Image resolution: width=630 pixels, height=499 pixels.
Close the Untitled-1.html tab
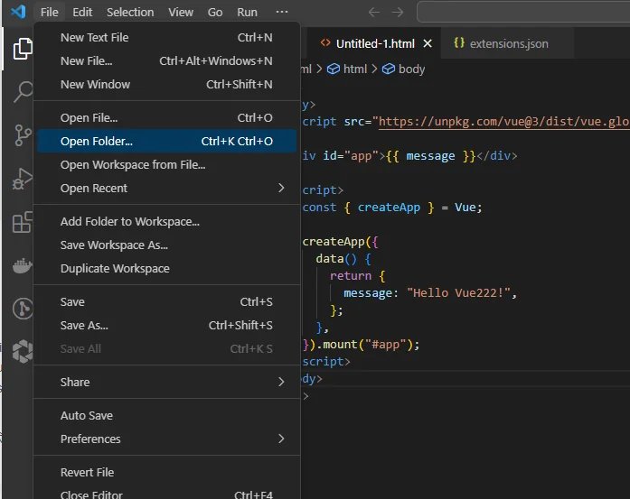[428, 43]
